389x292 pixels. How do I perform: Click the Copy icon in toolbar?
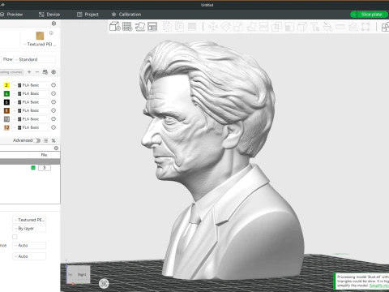point(167,27)
